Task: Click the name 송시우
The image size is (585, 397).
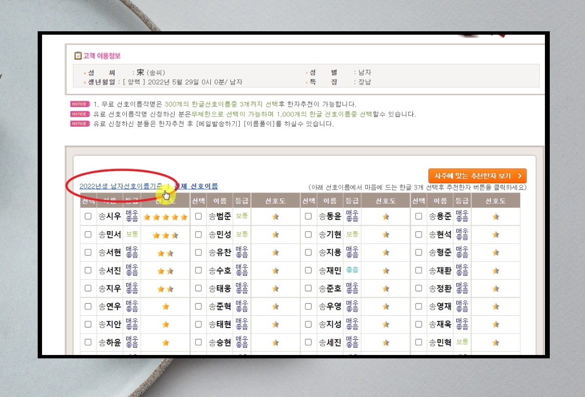Action: click(110, 216)
